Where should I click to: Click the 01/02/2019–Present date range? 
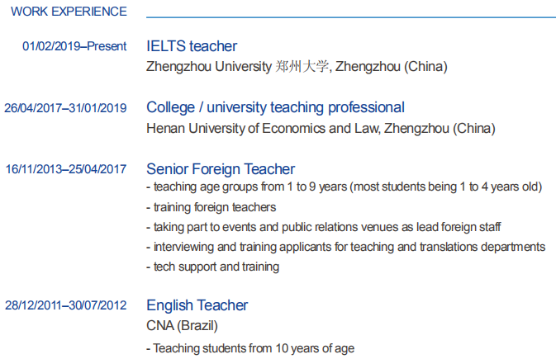click(74, 46)
